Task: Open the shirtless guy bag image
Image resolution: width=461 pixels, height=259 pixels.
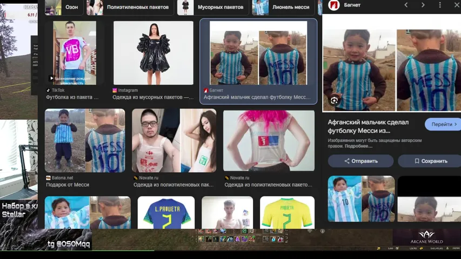Action: (x=228, y=213)
